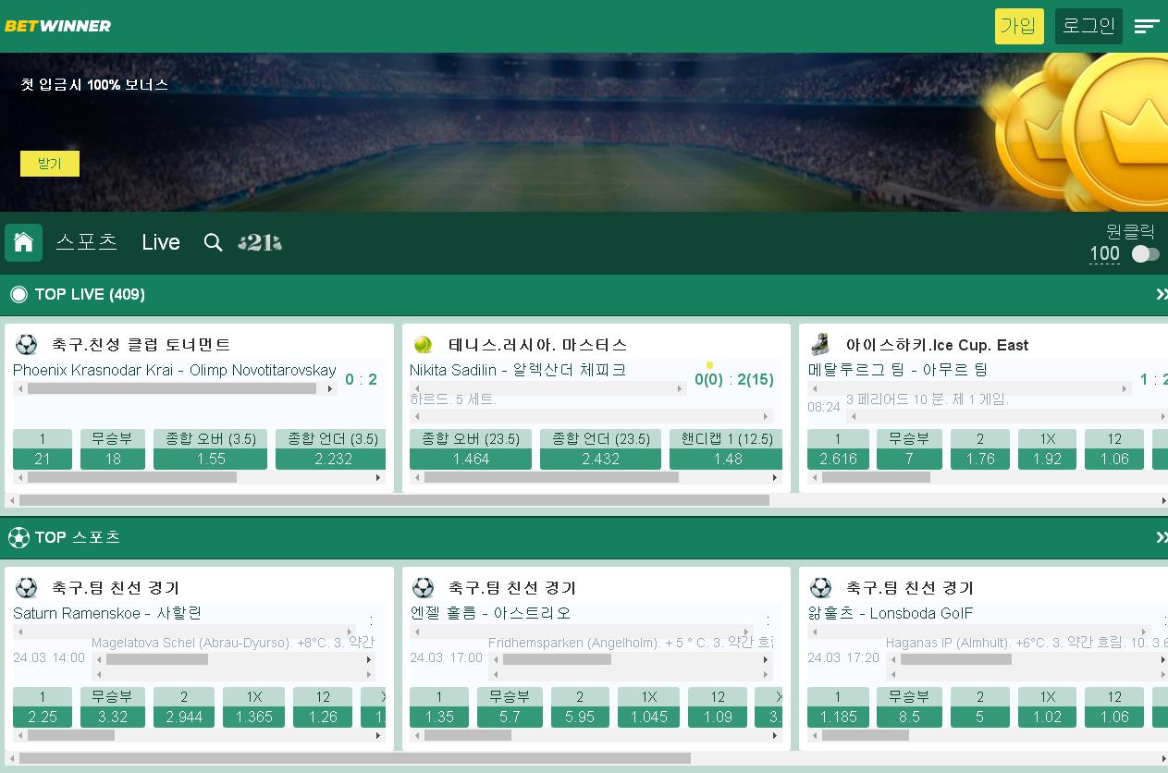
Task: Select 무승부 odds 8.5 in Lonsboda GoIF match
Action: pyautogui.click(x=909, y=707)
